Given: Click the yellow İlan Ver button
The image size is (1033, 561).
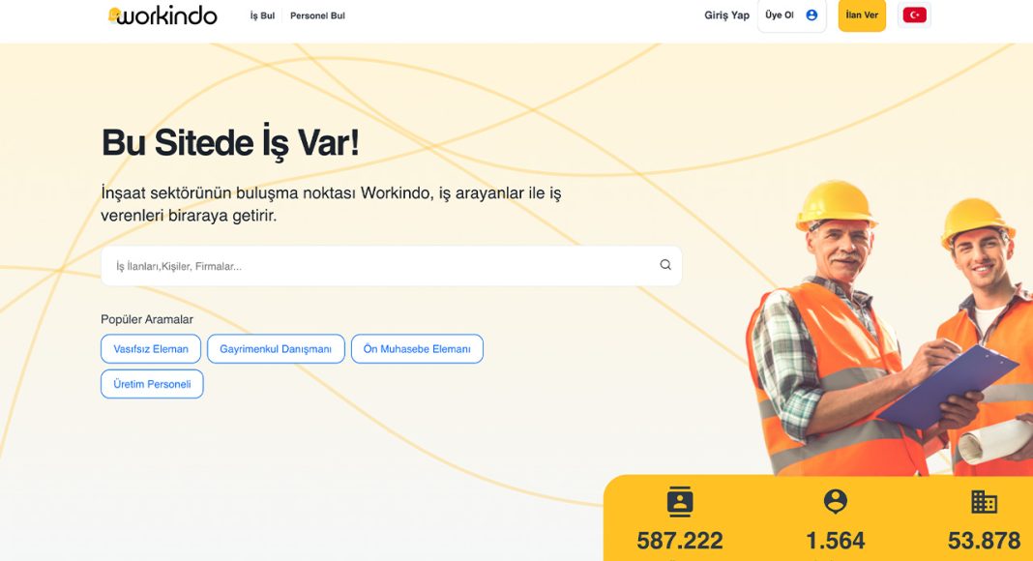Looking at the screenshot, I should [x=862, y=15].
